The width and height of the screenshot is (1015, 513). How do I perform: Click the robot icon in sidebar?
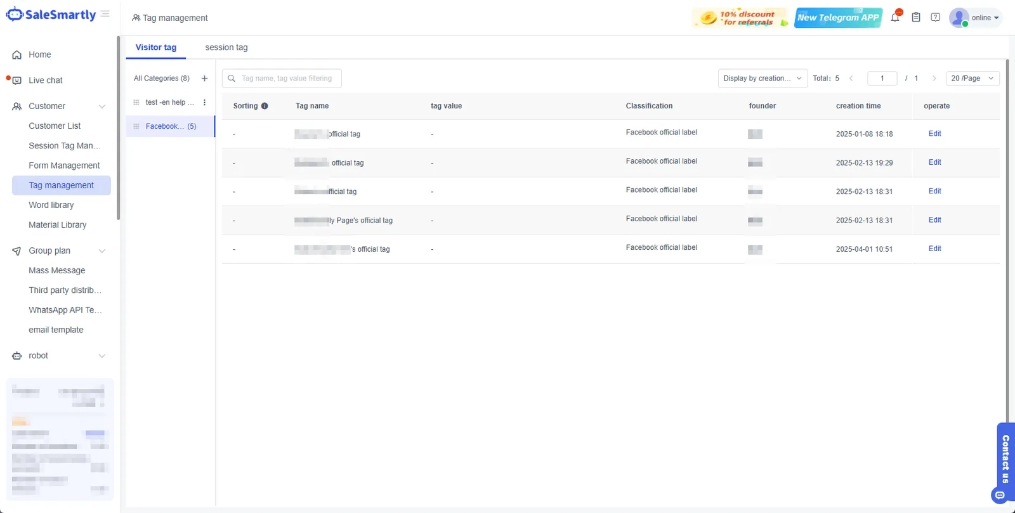coord(17,356)
